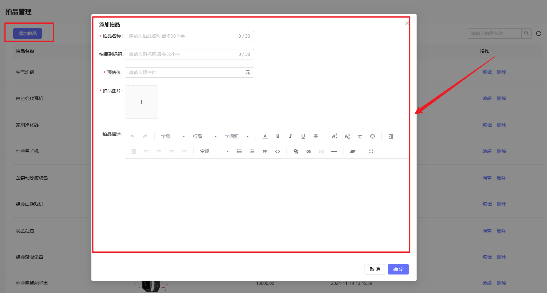Open the text color picker
The image size is (547, 293).
pos(265,136)
